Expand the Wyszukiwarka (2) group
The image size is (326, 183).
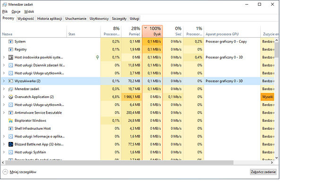4,81
